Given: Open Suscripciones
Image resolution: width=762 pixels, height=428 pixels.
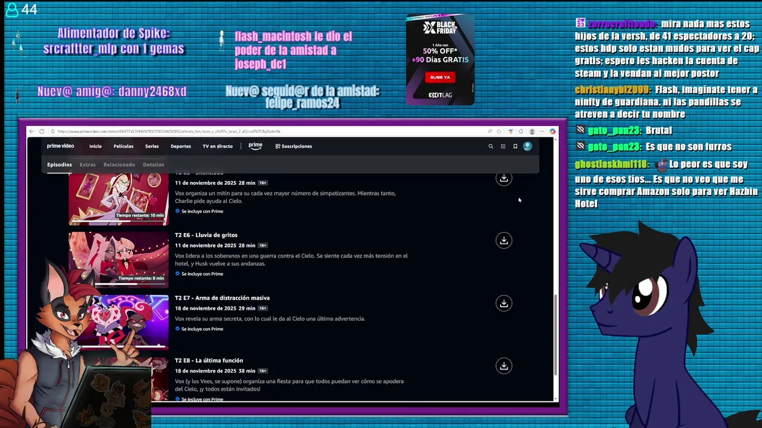Looking at the screenshot, I should click(293, 146).
